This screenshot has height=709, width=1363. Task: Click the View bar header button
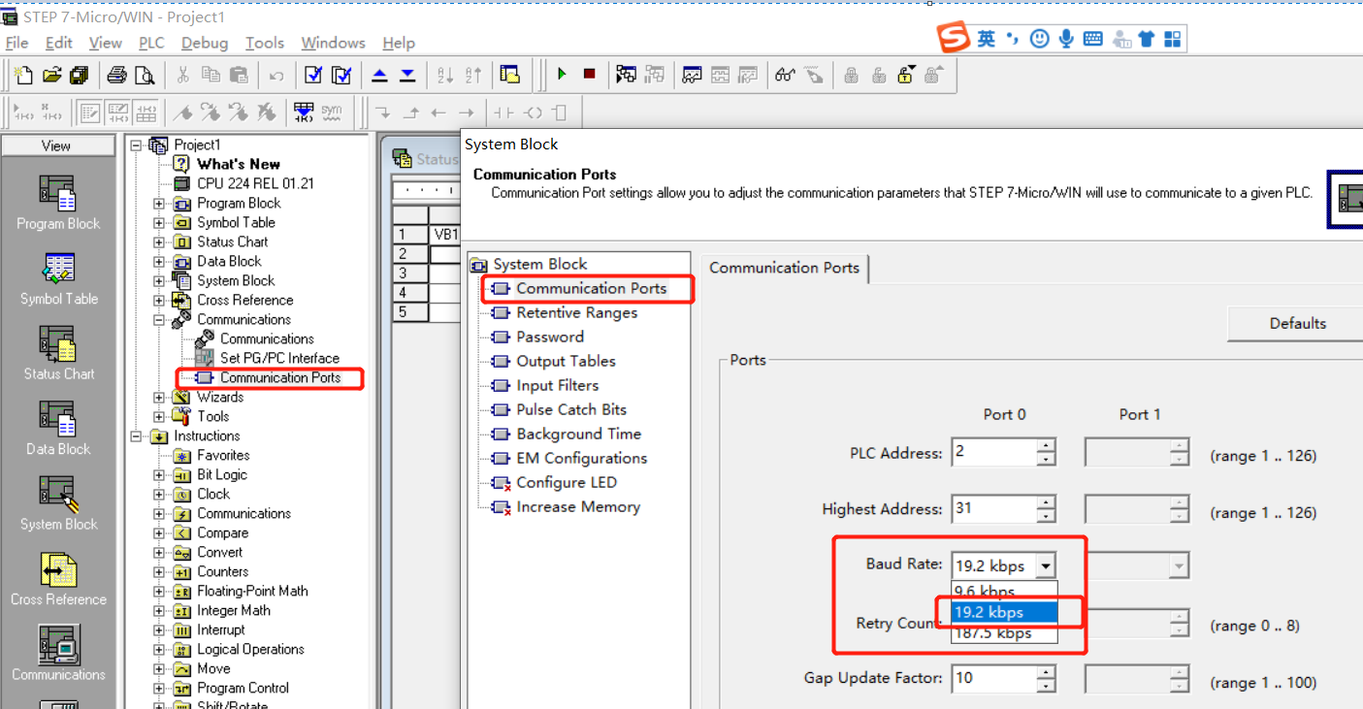coord(56,145)
